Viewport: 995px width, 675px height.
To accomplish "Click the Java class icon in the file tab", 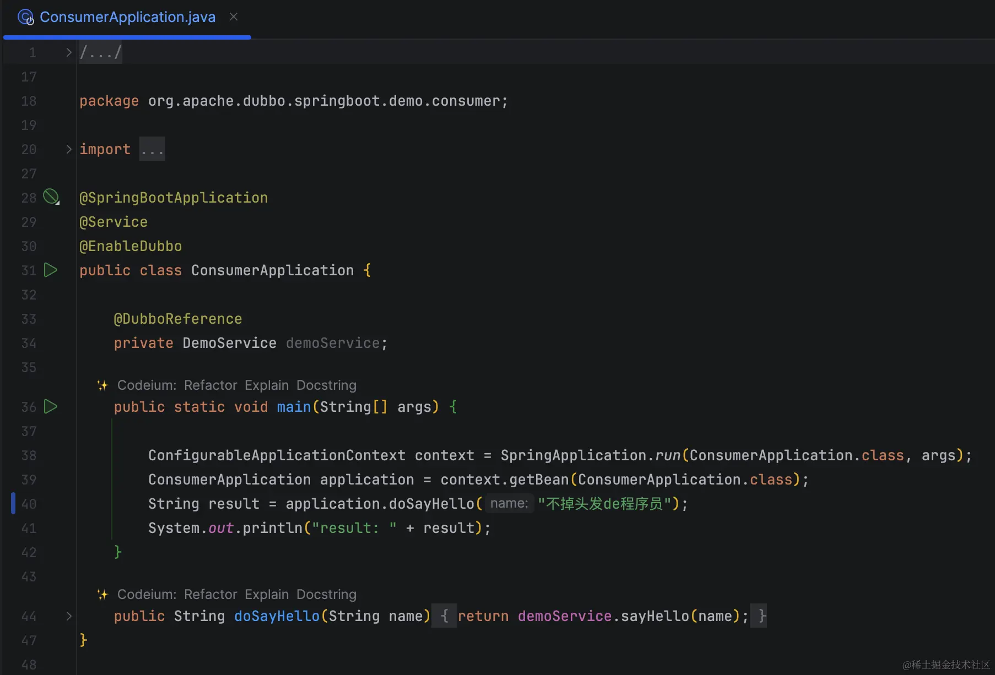I will 25,17.
